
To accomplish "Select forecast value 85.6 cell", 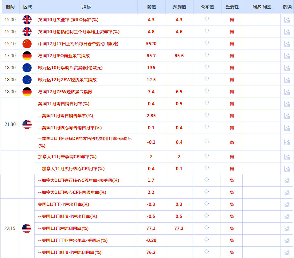I will 179,56.
